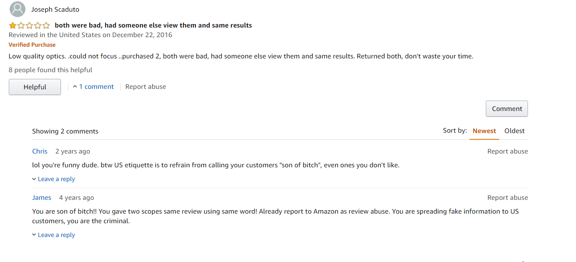The height and width of the screenshot is (262, 576).
Task: Click Joseph Scaduto's profile avatar icon
Action: click(18, 9)
